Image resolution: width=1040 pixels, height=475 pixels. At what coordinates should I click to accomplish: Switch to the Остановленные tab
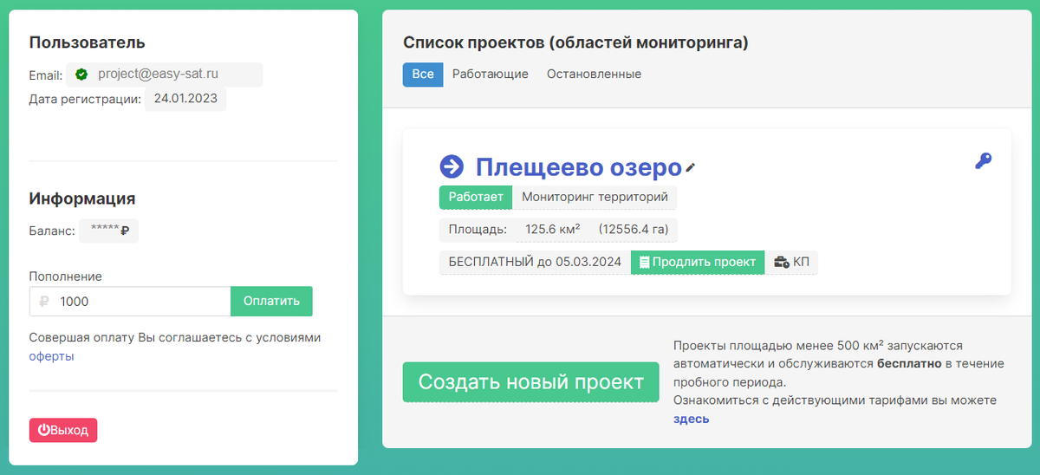pyautogui.click(x=594, y=75)
